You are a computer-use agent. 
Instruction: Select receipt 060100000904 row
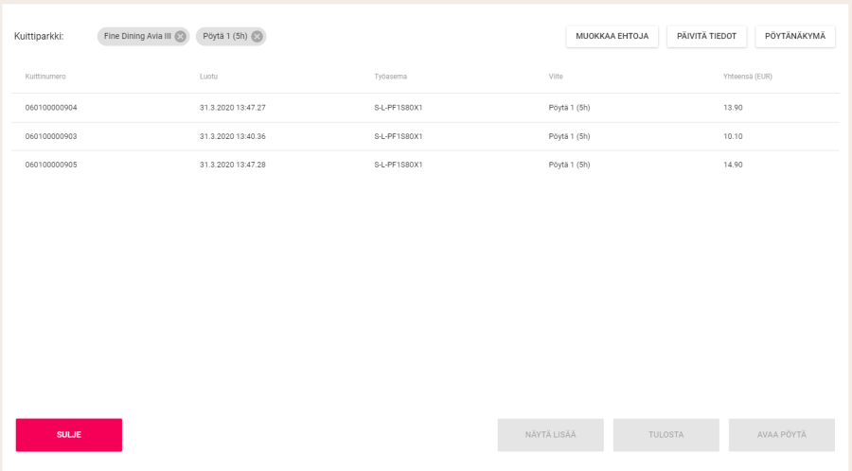point(51,108)
